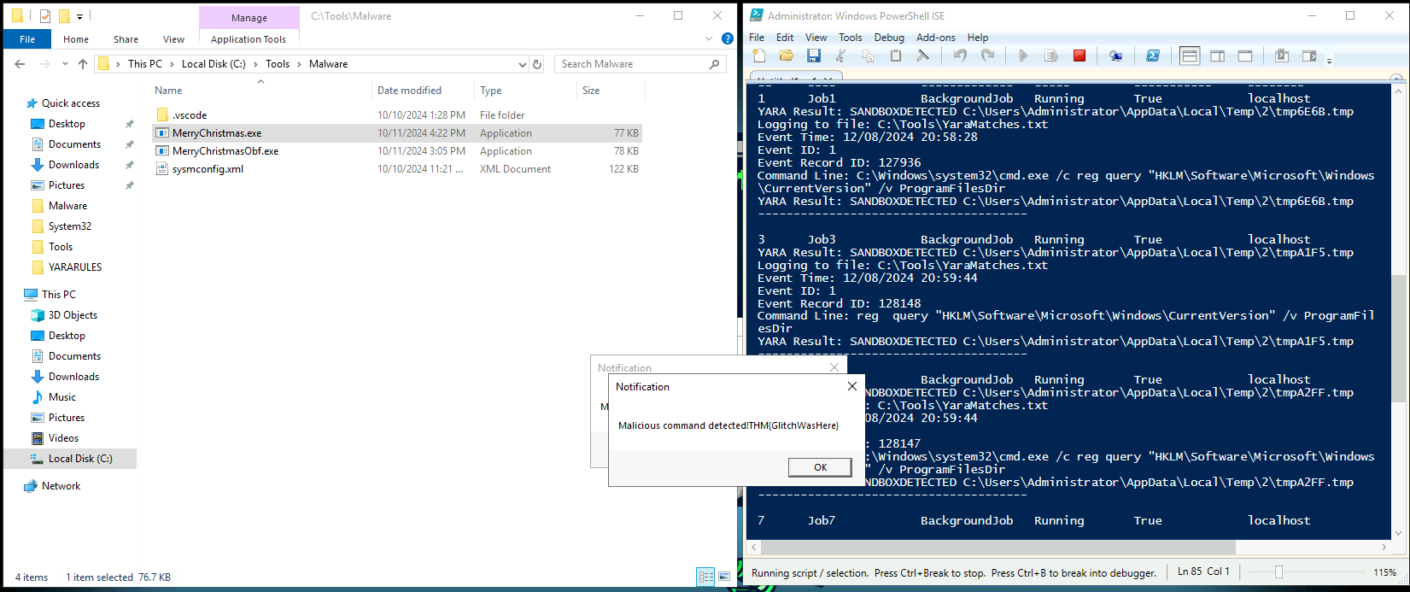Clear the console pane in PowerShell ISE

coord(923,56)
